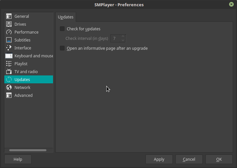Select the Drives icon in sidebar
The image size is (237, 168).
point(9,24)
